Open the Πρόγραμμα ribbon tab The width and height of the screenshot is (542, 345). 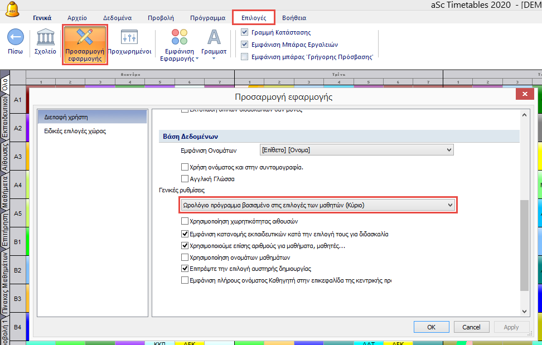point(207,17)
